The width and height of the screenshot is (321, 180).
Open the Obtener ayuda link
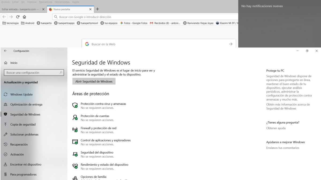pyautogui.click(x=276, y=128)
